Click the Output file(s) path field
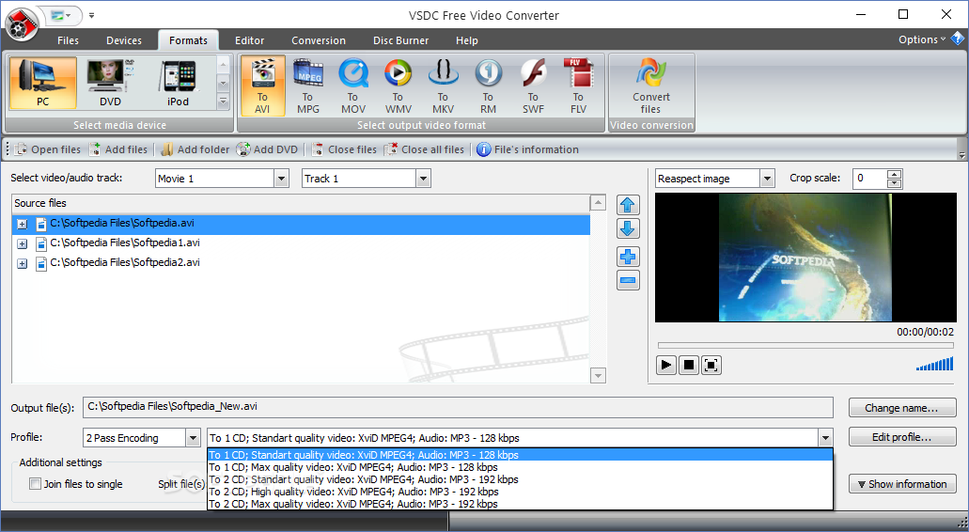Screen dimensions: 969x532 [458, 407]
